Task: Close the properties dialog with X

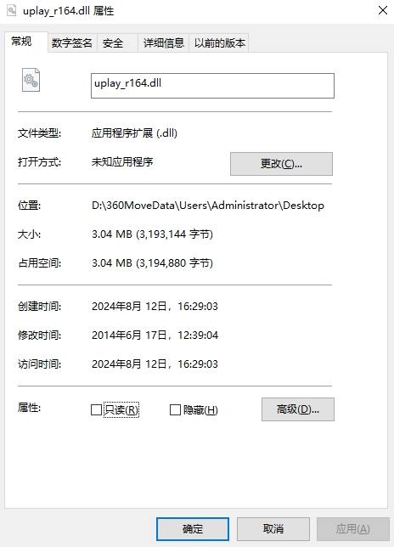Action: [383, 10]
